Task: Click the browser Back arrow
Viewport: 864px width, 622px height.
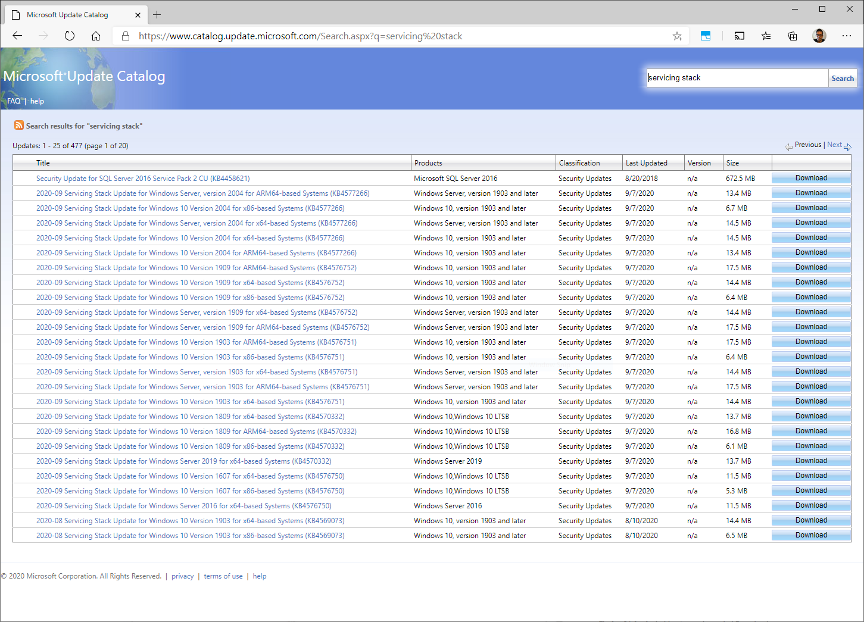Action: tap(17, 36)
